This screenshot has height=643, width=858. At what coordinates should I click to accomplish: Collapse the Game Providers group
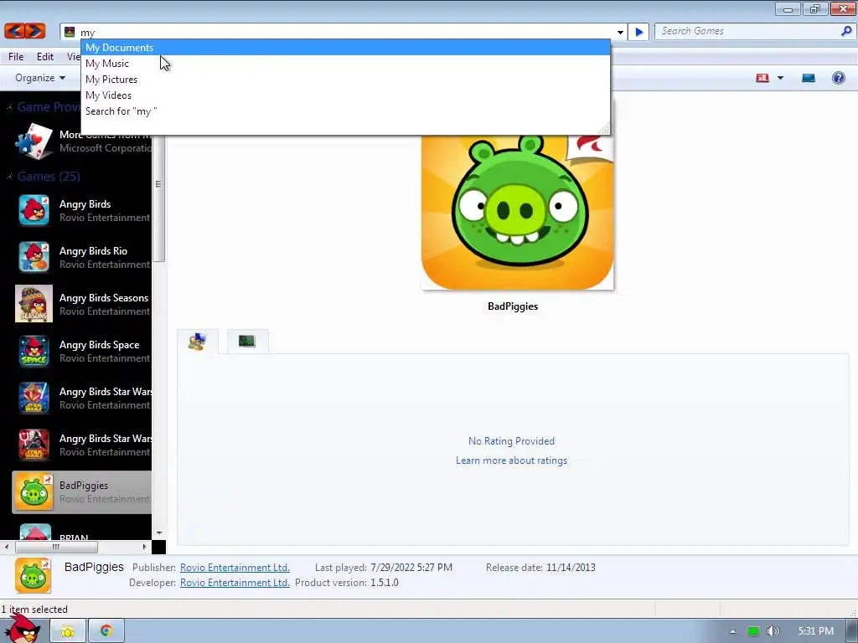coord(9,106)
